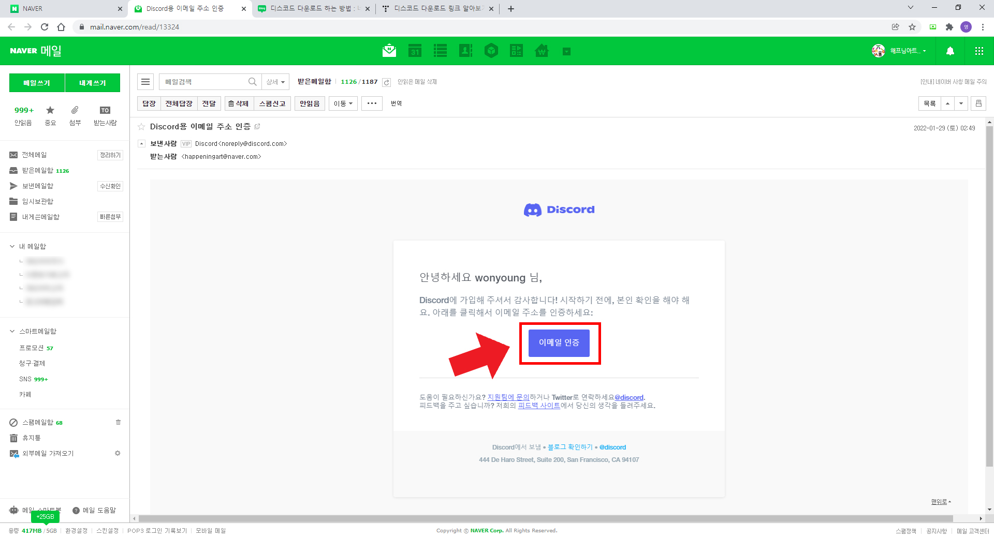Open the Address book icon in header
994x538 pixels.
(465, 51)
